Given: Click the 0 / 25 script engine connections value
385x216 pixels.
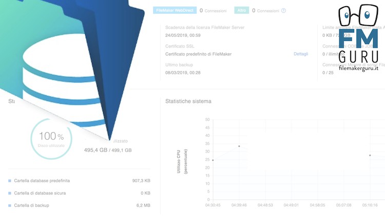Looking at the screenshot, I should (x=328, y=73).
